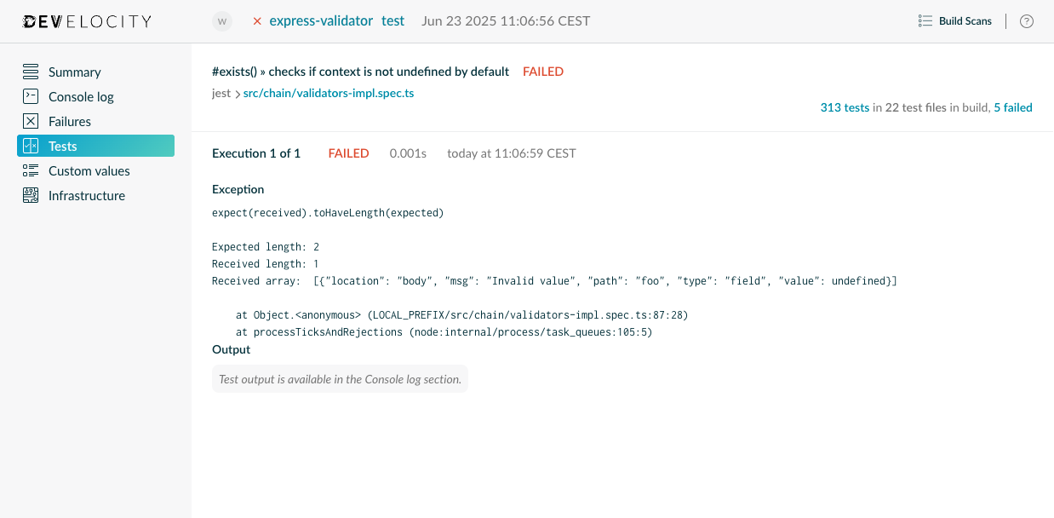The height and width of the screenshot is (518, 1054).
Task: Select the Tests sidebar icon
Action: point(31,146)
